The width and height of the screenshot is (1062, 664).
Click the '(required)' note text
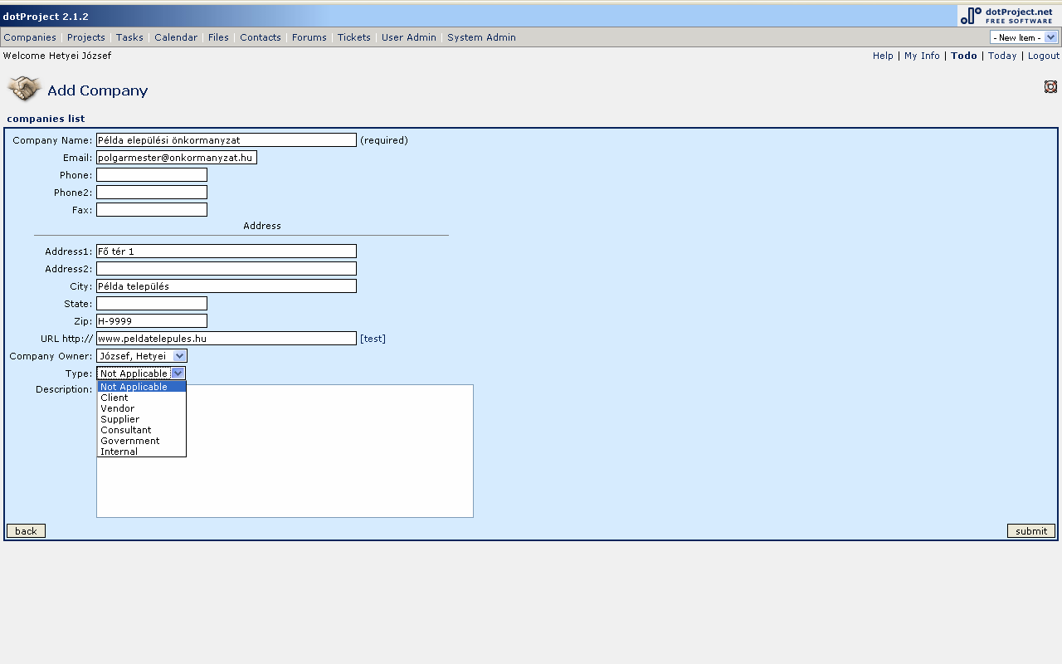point(384,140)
